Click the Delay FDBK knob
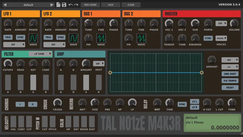Screen dimensions: 243x137 tap(232, 103)
